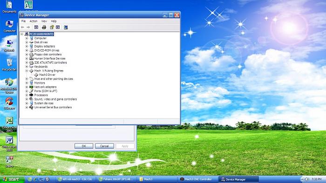Expand the System devices category
The image size is (326, 183).
point(27,103)
